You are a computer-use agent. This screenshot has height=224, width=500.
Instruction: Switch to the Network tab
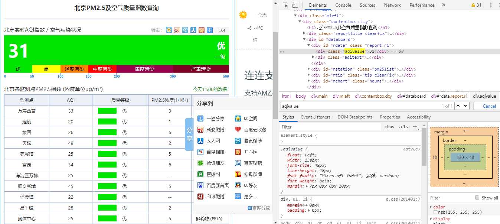pos(392,5)
